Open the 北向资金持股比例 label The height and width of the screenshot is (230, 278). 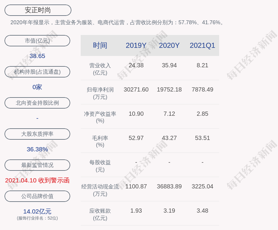[37, 103]
